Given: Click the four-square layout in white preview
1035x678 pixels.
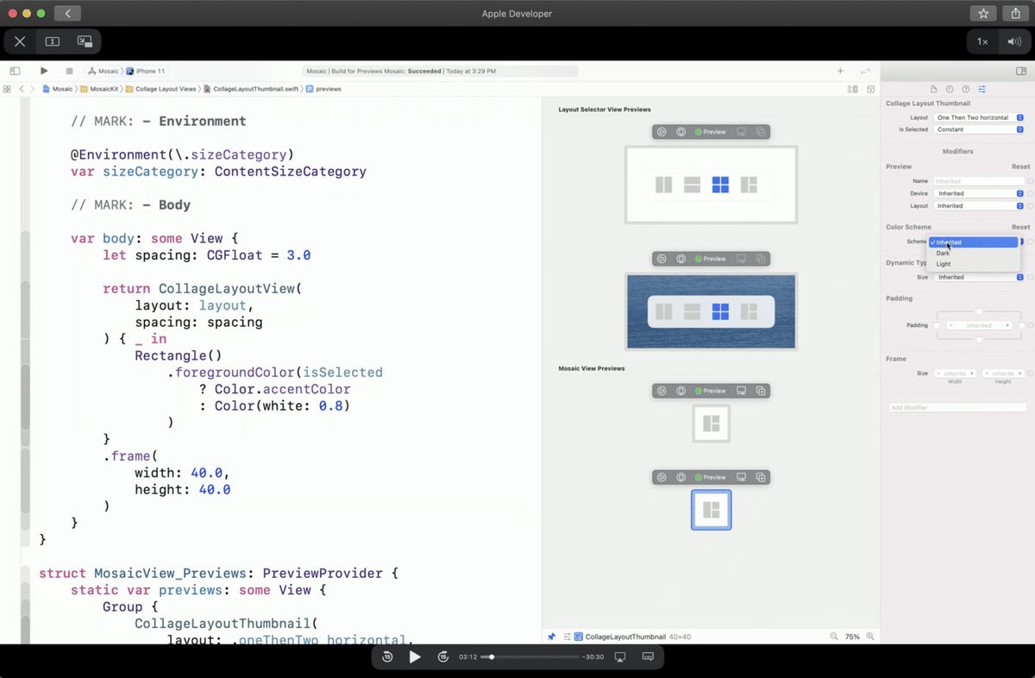Looking at the screenshot, I should click(x=720, y=185).
